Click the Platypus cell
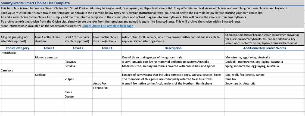The image size is (305, 116). click(70, 62)
